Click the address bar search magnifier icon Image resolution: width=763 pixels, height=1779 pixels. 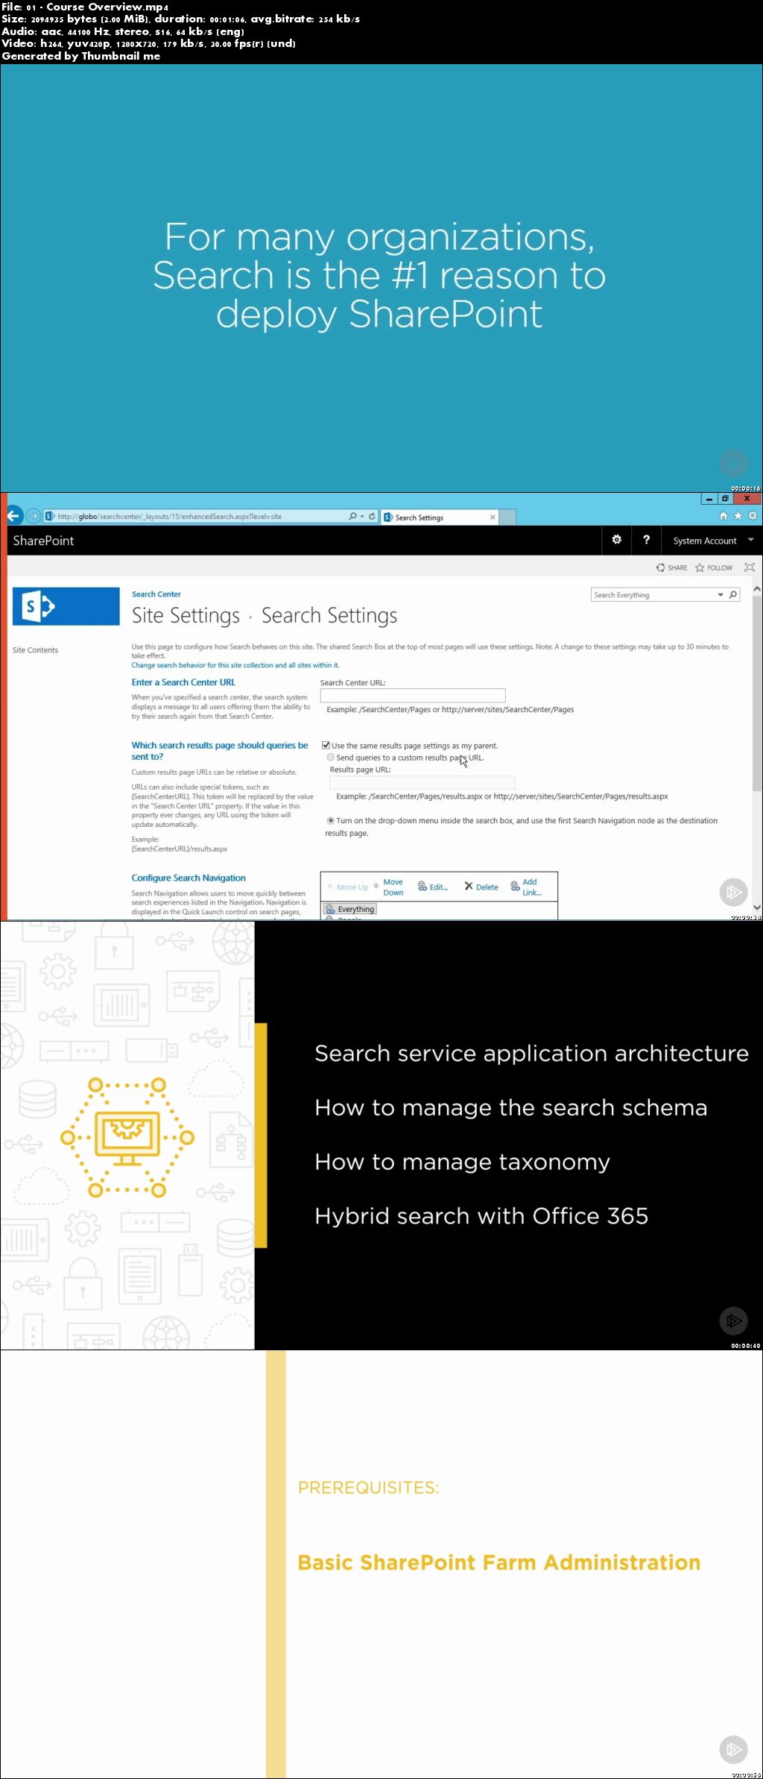point(352,516)
